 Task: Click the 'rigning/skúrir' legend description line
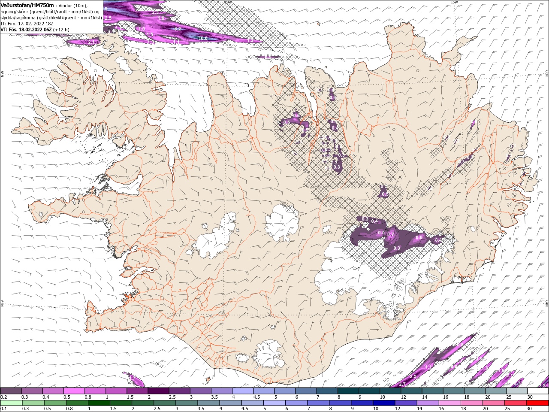pos(50,12)
